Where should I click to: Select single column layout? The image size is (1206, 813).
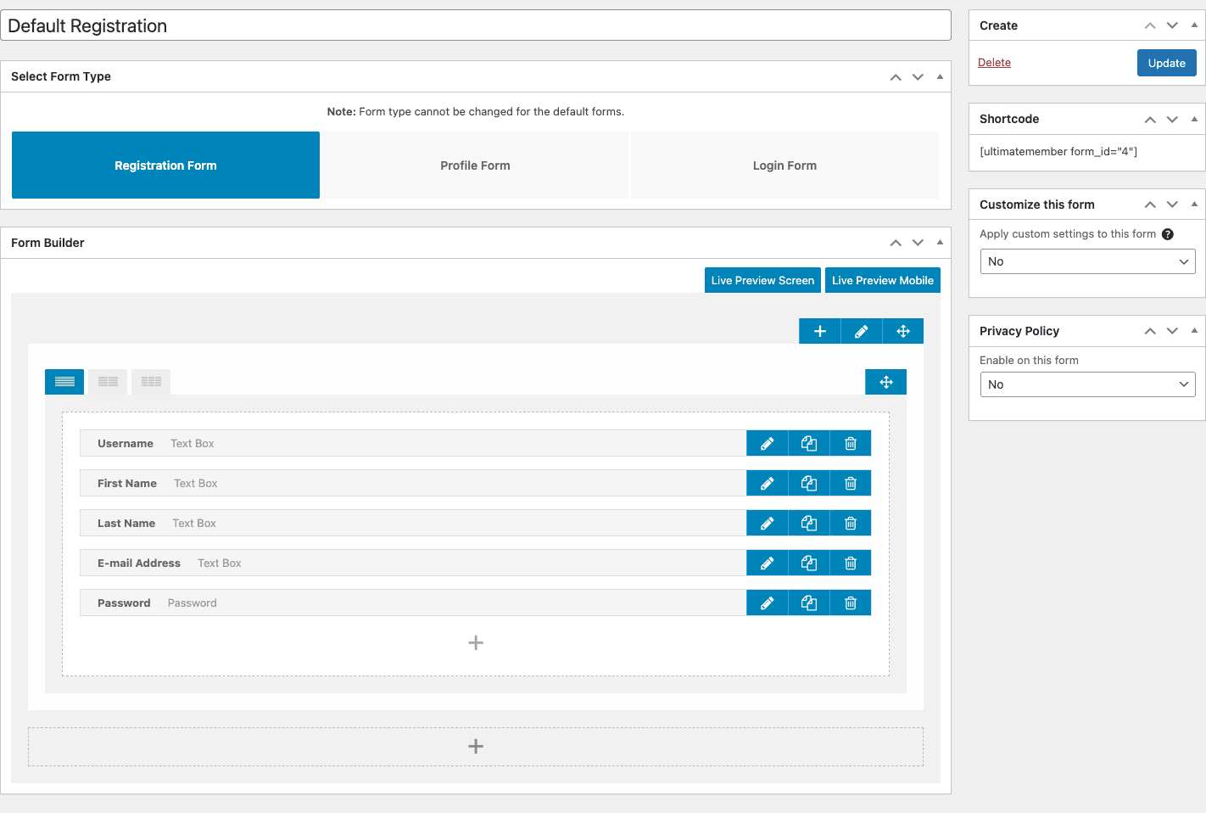[64, 382]
